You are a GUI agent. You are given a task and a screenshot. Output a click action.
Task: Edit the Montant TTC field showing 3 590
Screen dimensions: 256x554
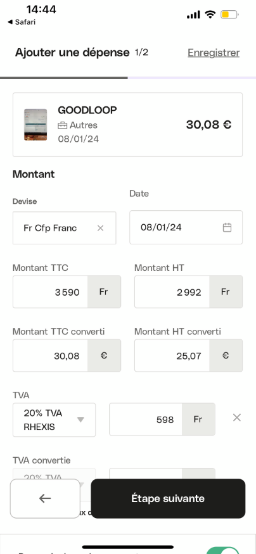[x=50, y=292]
